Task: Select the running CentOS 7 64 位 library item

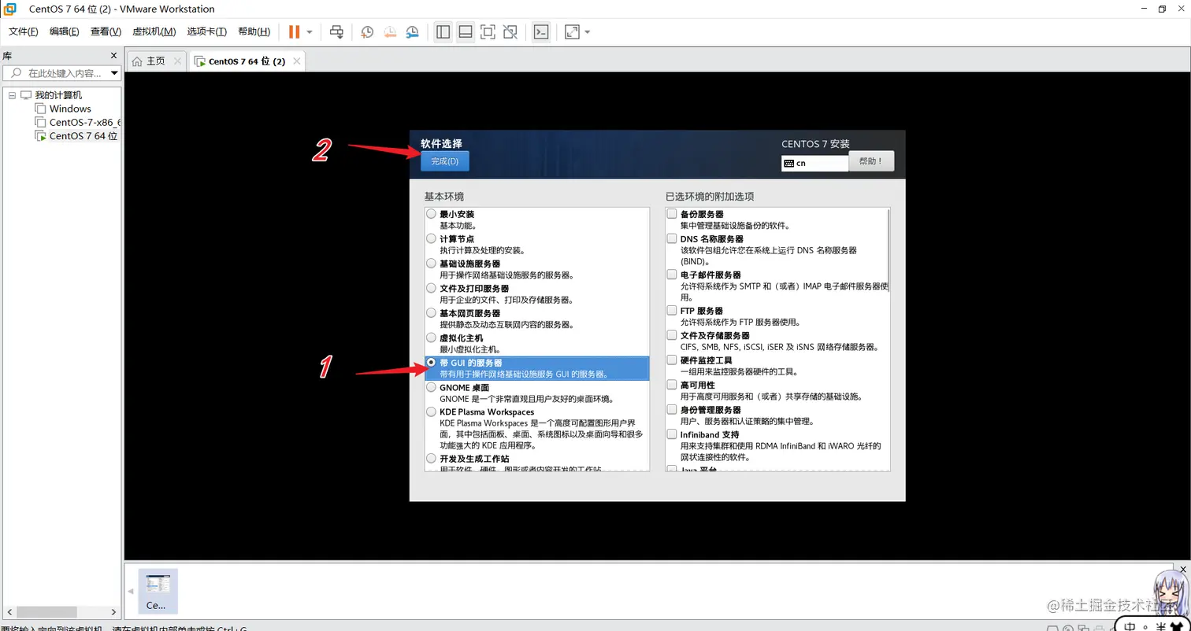Action: (76, 135)
